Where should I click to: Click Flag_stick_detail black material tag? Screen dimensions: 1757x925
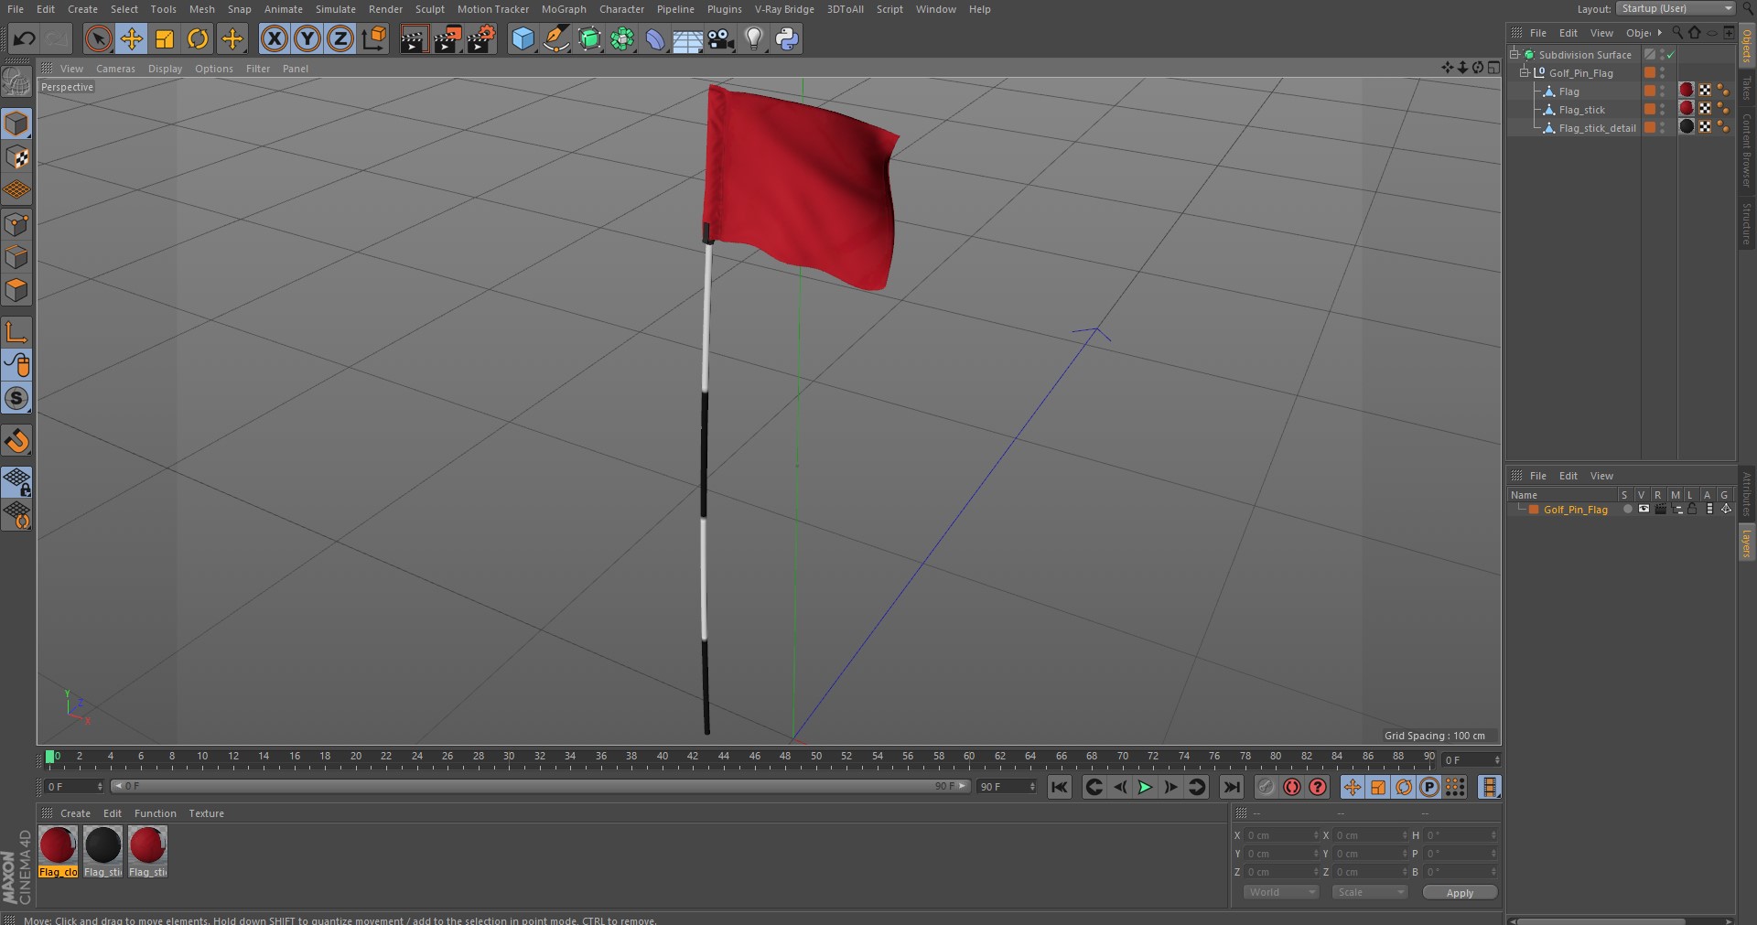point(1687,126)
